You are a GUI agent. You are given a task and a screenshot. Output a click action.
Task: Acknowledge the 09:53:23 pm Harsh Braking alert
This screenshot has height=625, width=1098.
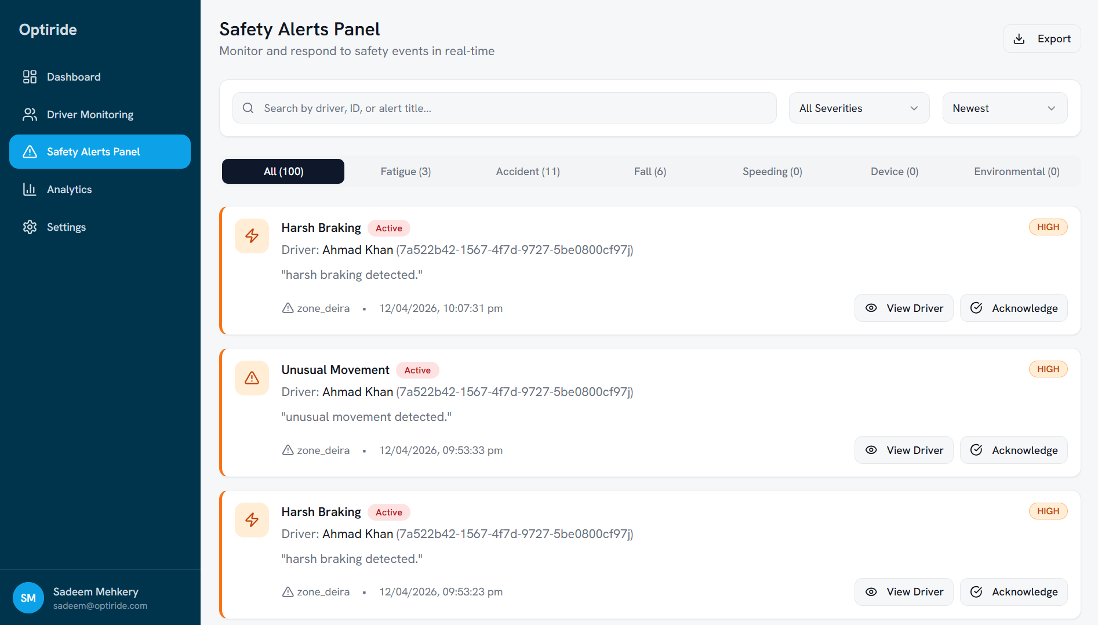(1013, 592)
